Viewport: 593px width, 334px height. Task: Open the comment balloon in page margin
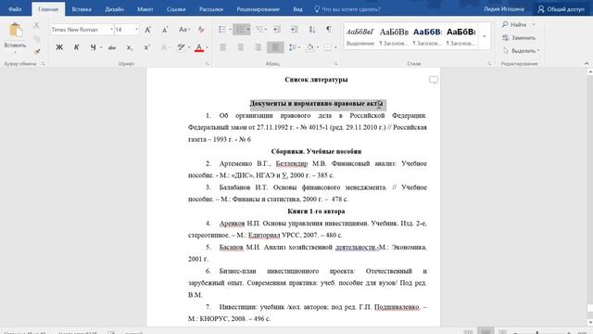click(434, 80)
